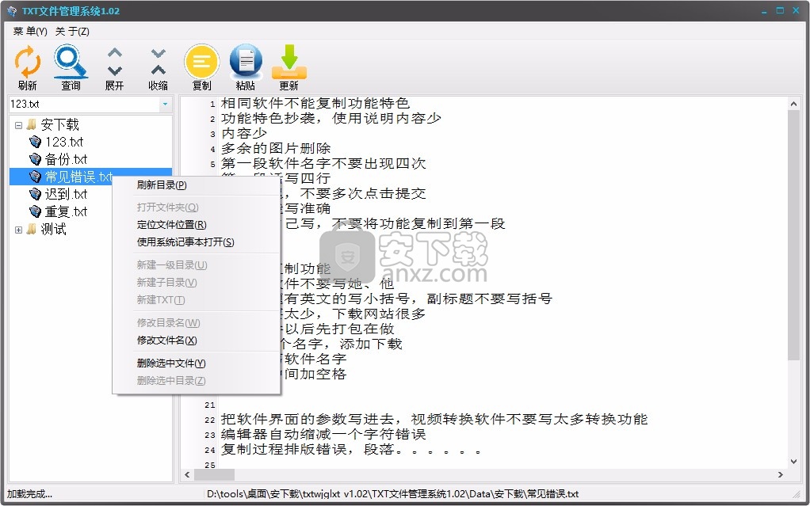This screenshot has height=506, width=810.
Task: Click text line 相同软件不能复制功能特色
Action: pyautogui.click(x=315, y=103)
